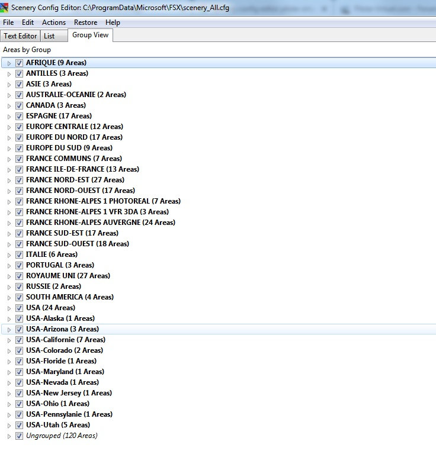436x467 pixels.
Task: Toggle the ITALIE group checkbox
Action: click(19, 255)
